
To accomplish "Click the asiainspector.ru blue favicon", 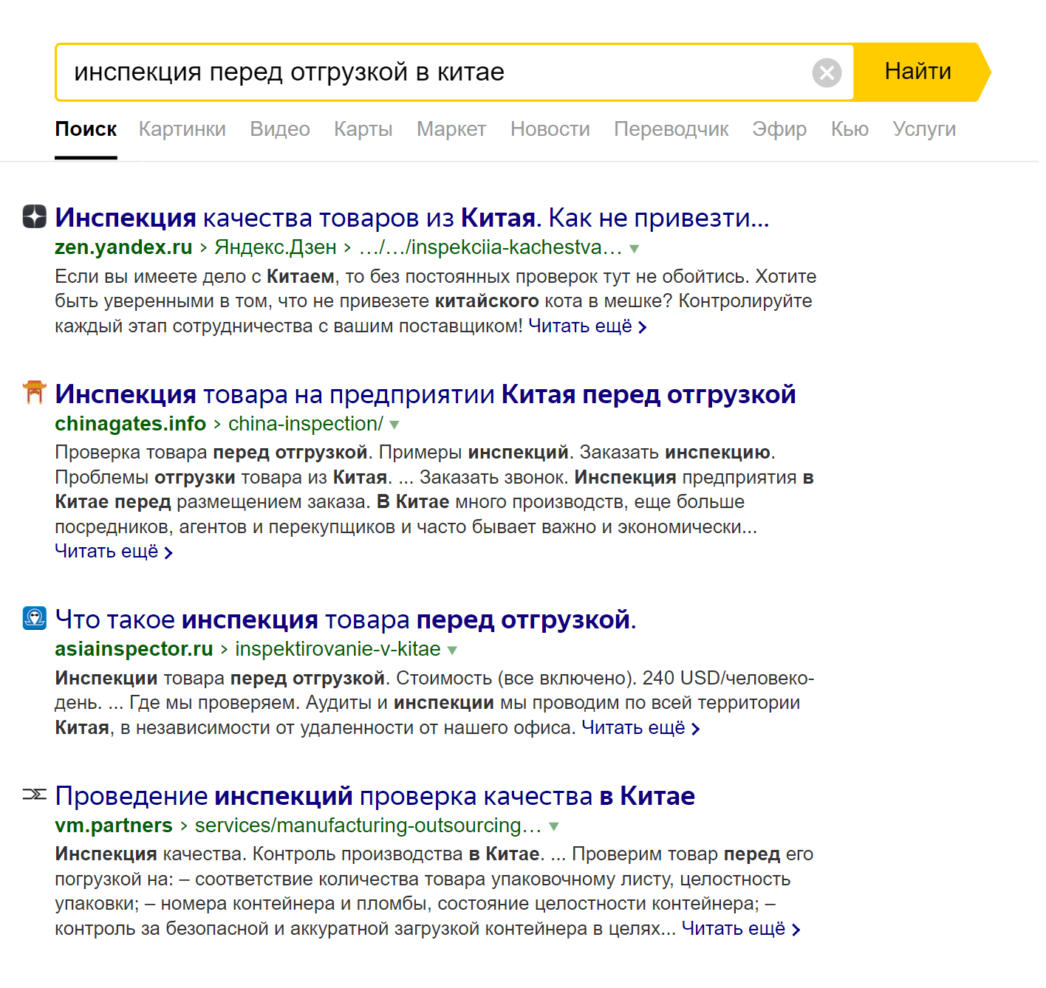I will pyautogui.click(x=35, y=617).
